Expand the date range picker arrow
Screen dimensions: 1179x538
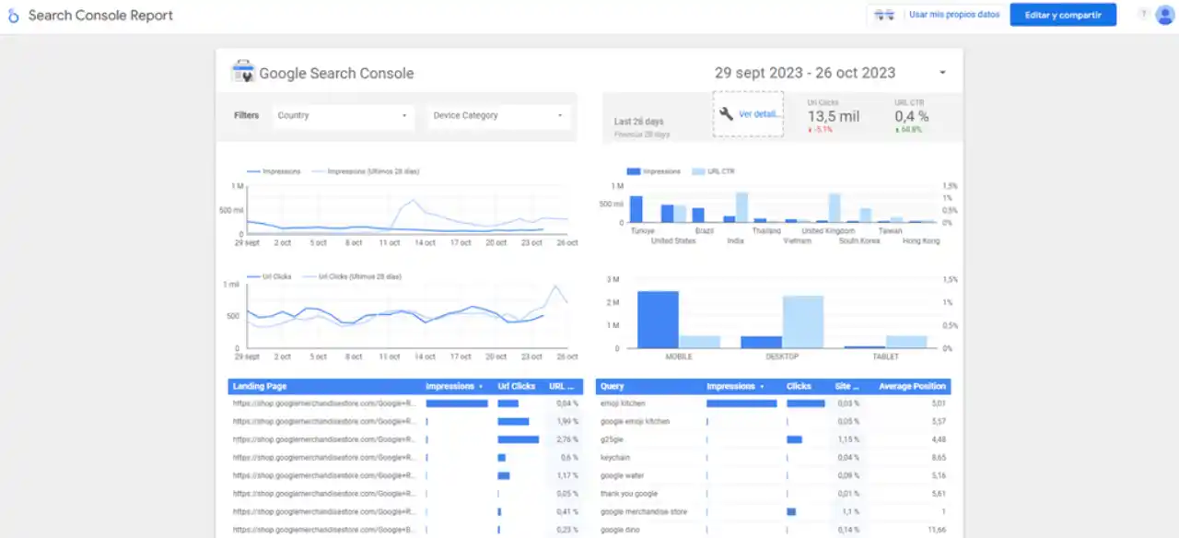click(x=942, y=72)
